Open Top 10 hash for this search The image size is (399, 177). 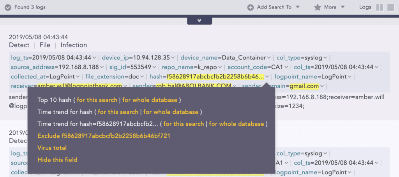click(97, 100)
